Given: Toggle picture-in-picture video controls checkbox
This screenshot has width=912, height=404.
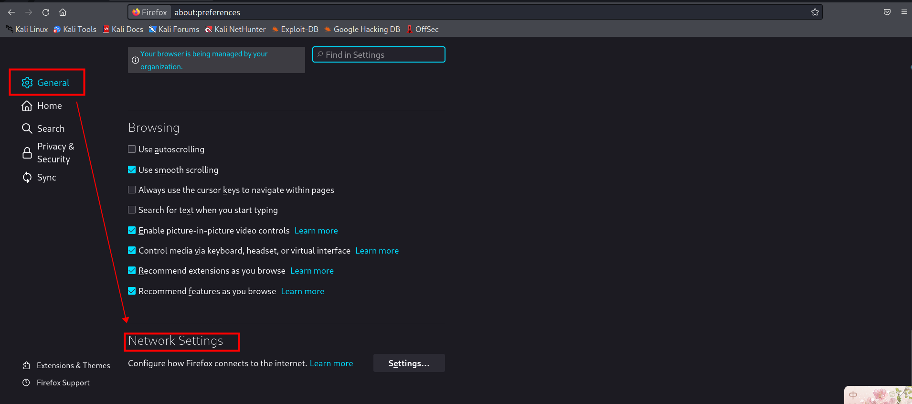Looking at the screenshot, I should pyautogui.click(x=132, y=230).
